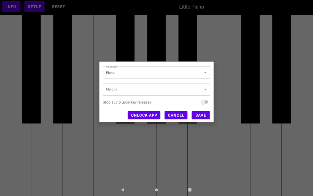Play the black key above the dialog
The image size is (313, 196).
[156, 36]
